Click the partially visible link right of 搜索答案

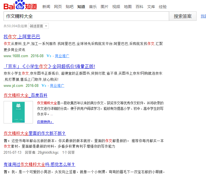[x=203, y=16]
